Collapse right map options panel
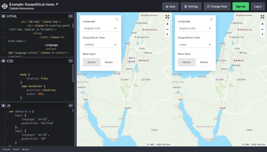The width and height of the screenshot is (267, 152). [x=211, y=19]
